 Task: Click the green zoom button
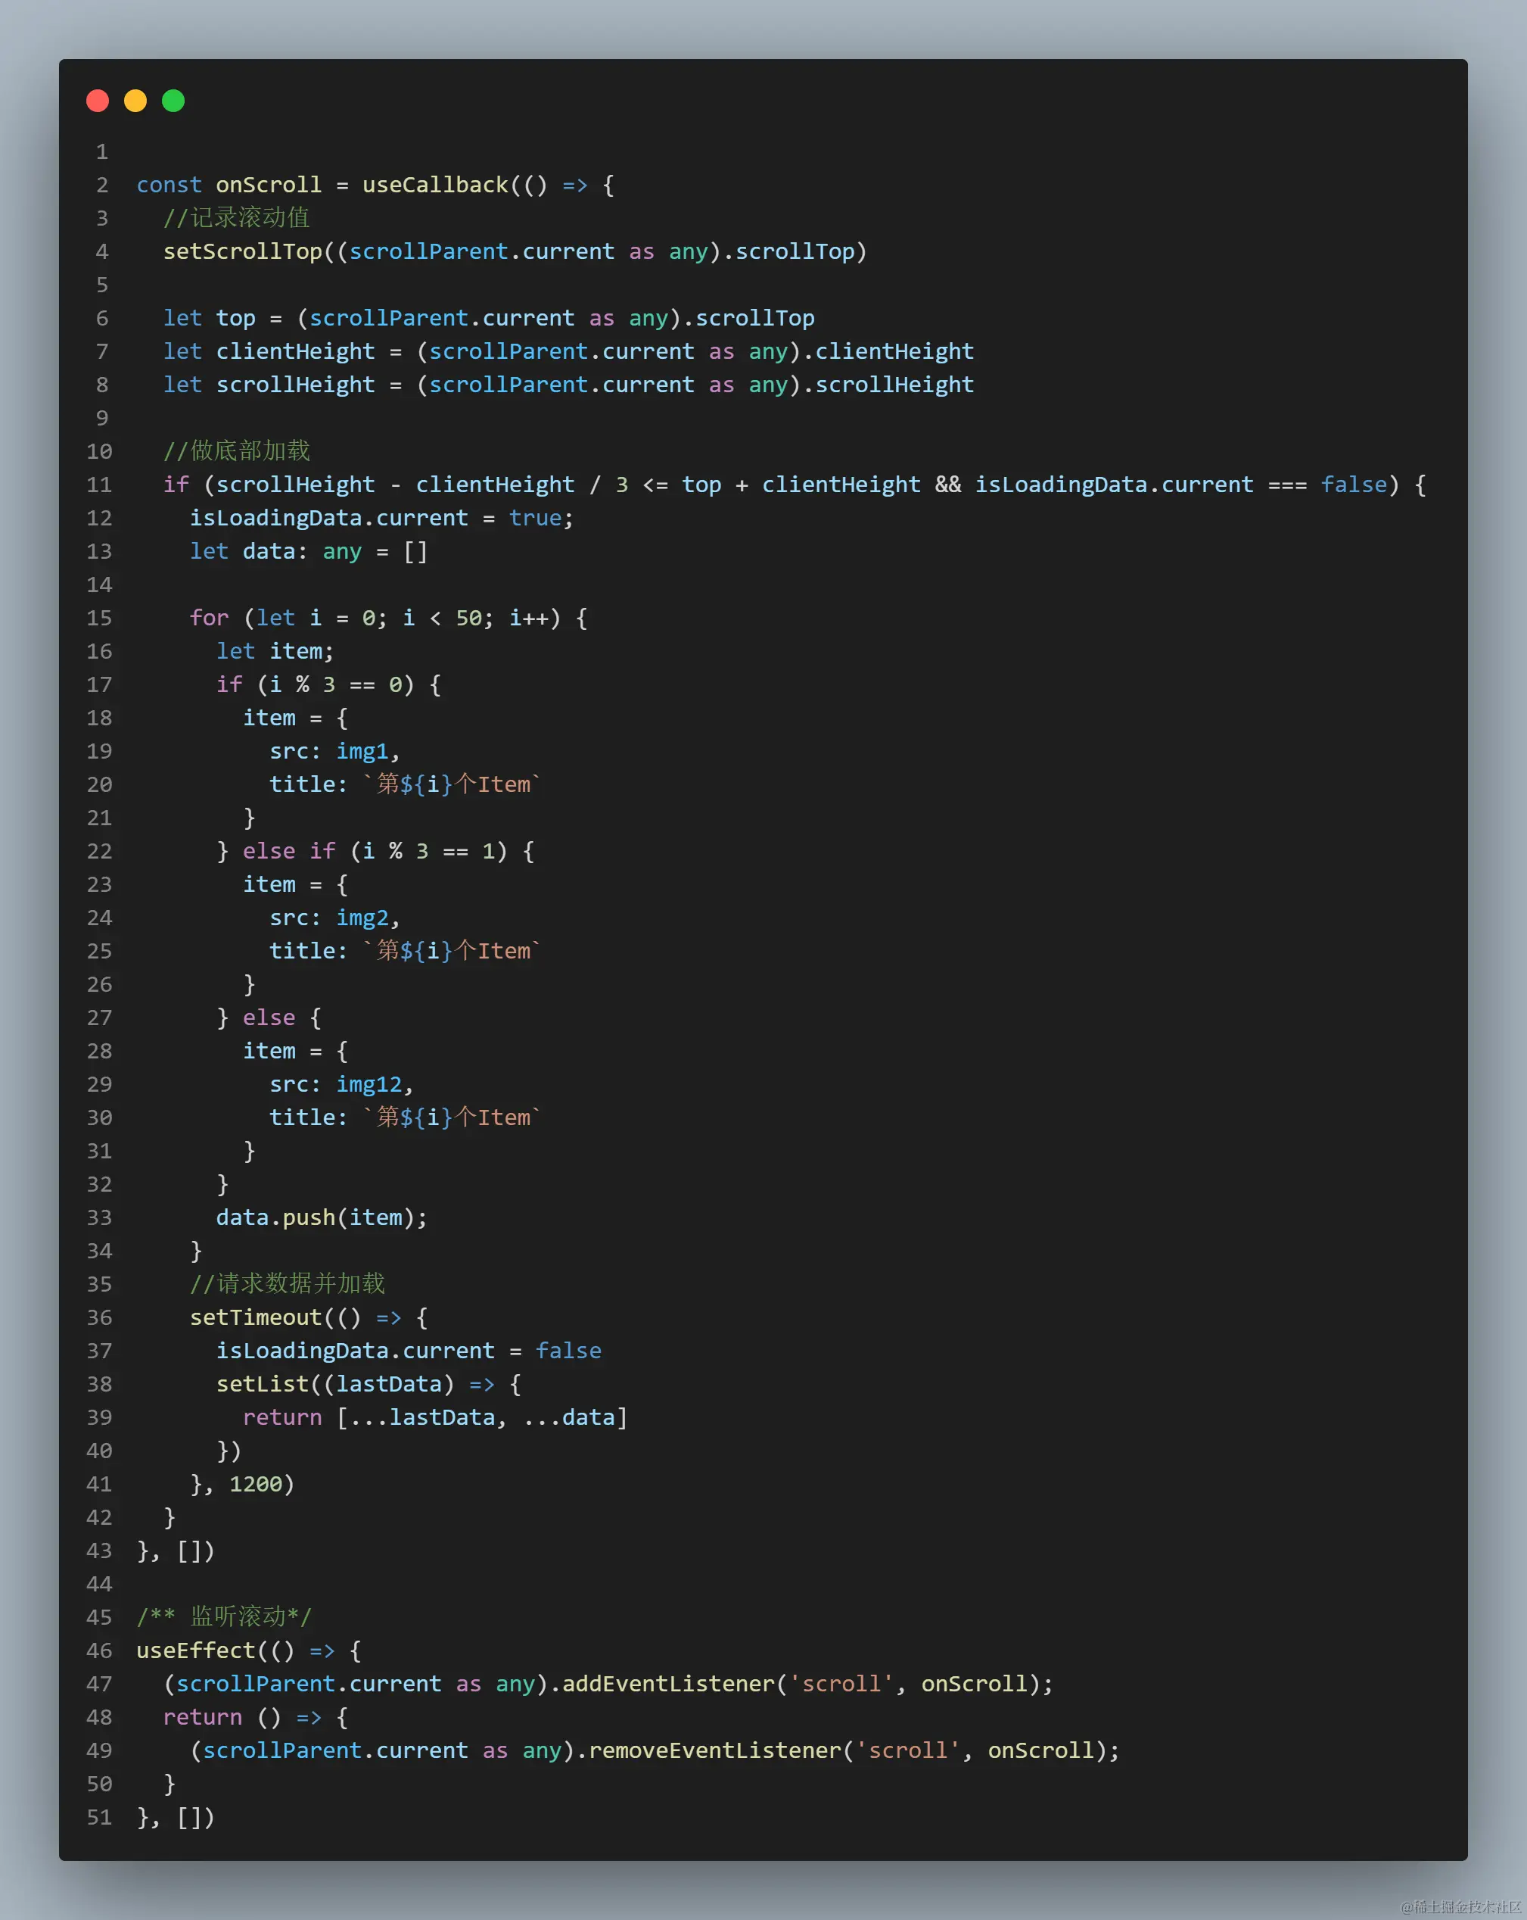click(x=173, y=101)
